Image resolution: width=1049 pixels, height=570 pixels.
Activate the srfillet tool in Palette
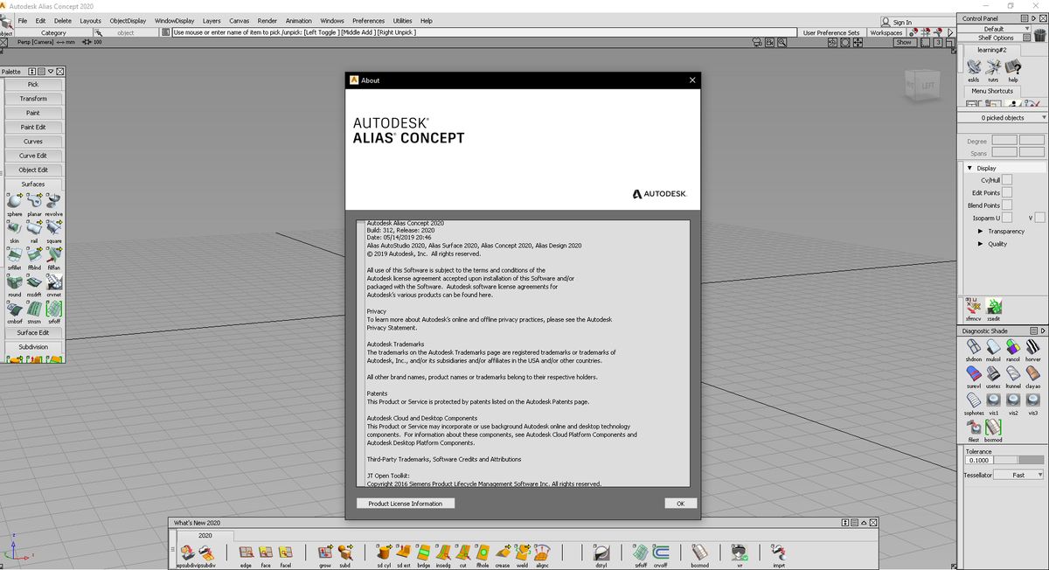(x=15, y=255)
